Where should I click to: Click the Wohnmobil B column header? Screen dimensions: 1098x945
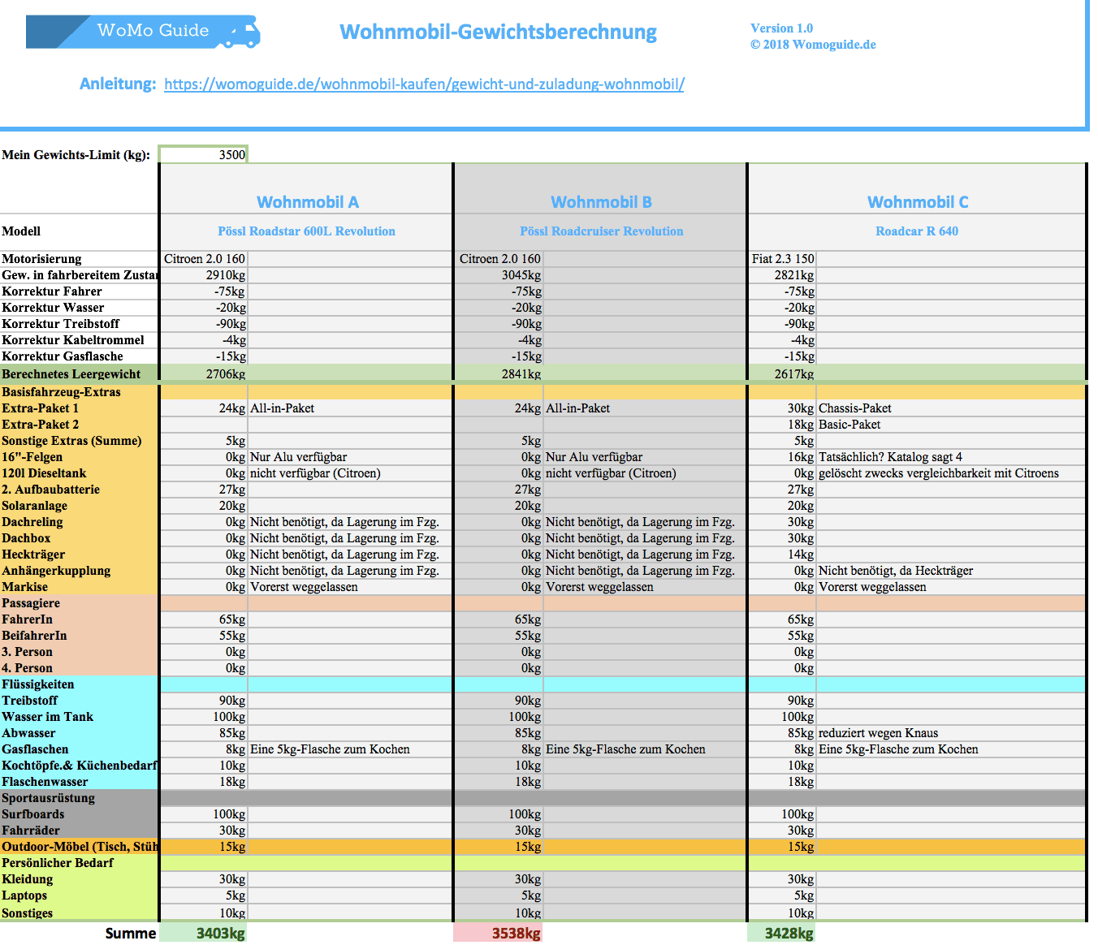(x=601, y=202)
